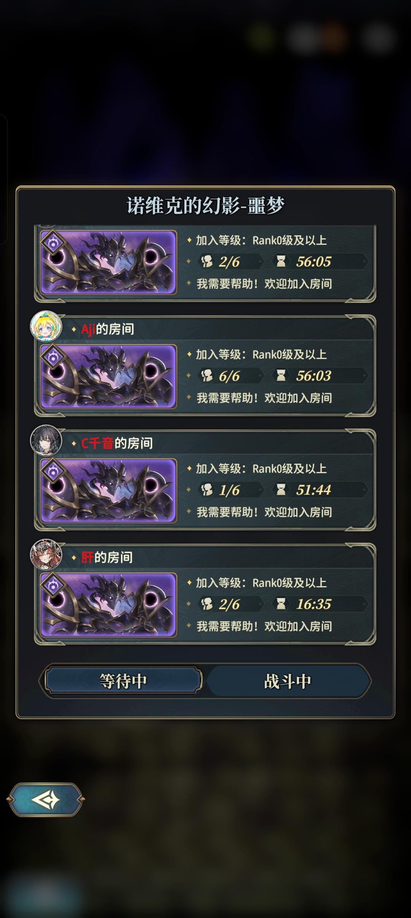Tap player count icon in Aji's room
The width and height of the screenshot is (411, 918).
[x=207, y=376]
